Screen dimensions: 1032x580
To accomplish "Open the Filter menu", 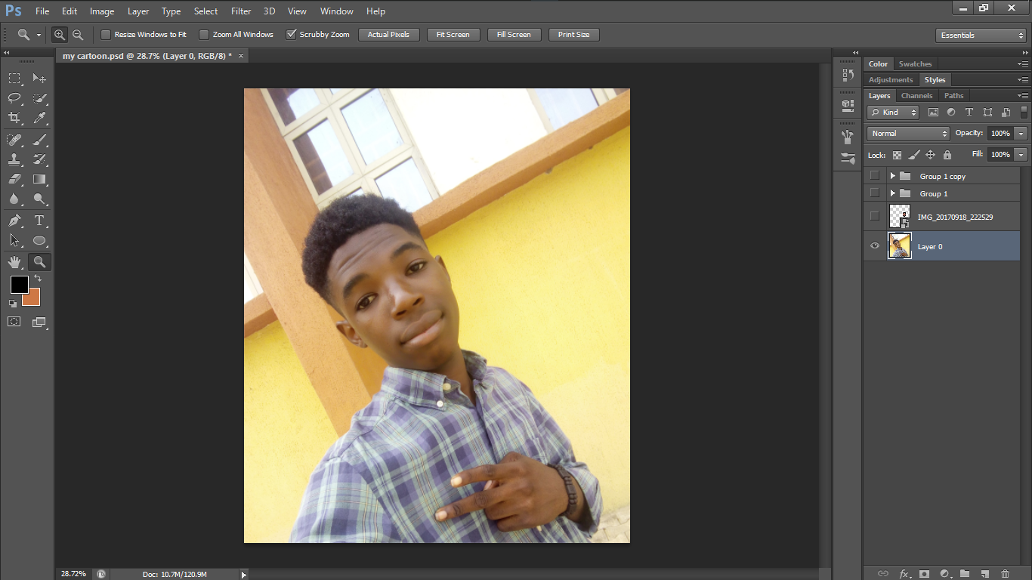I will [x=241, y=11].
